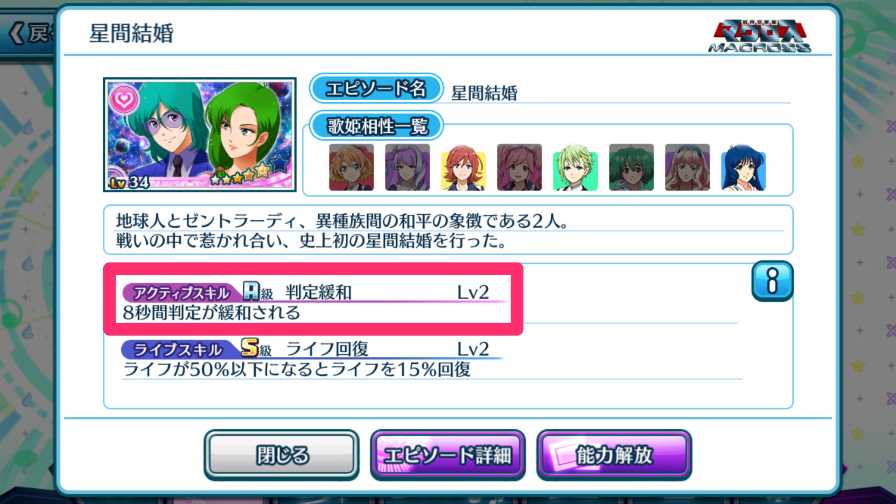Tap the blue info icon button

[772, 281]
